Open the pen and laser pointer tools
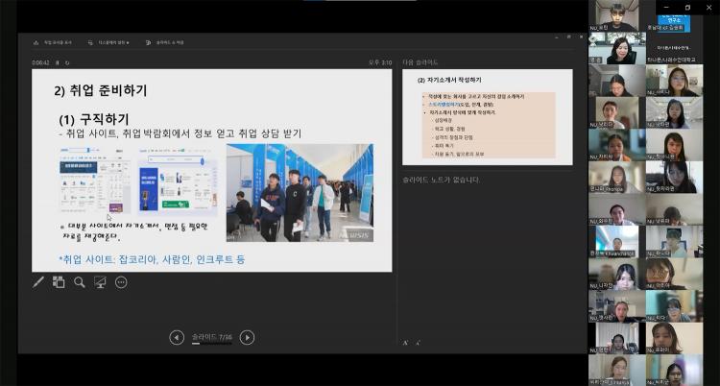720x386 pixels. [38, 282]
